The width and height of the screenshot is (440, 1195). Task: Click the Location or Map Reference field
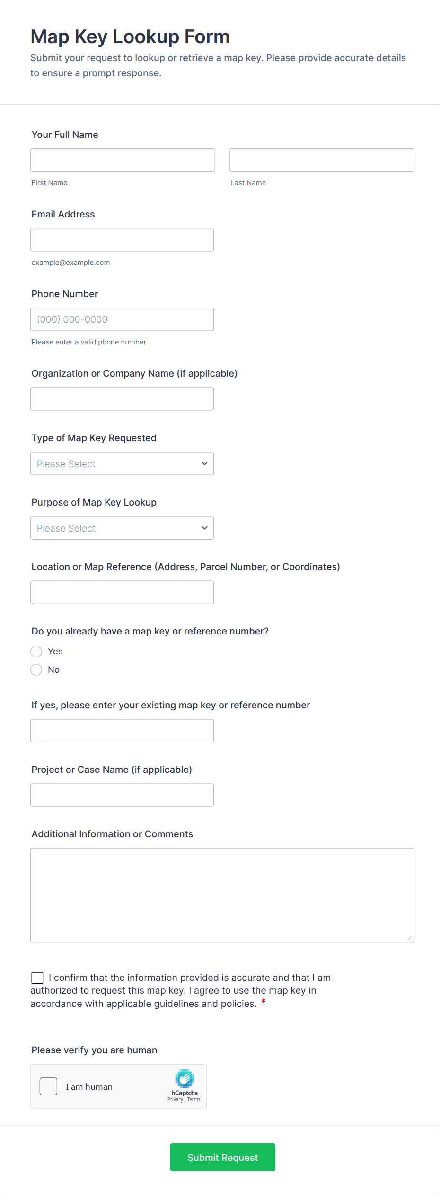122,592
